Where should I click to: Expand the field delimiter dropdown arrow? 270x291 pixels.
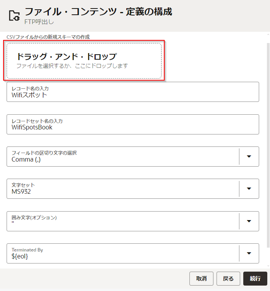coord(249,157)
